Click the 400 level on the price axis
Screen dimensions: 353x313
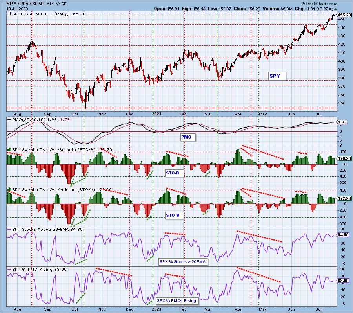(x=342, y=61)
